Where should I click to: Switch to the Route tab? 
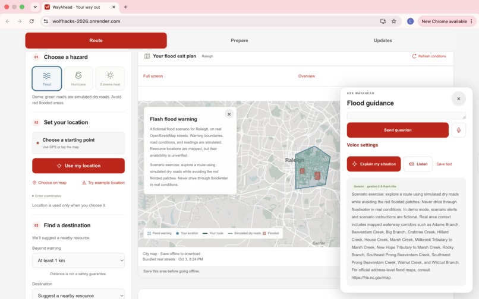96,40
